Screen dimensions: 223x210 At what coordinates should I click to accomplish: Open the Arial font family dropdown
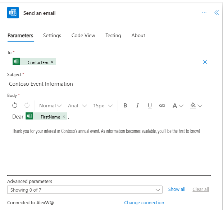77,106
